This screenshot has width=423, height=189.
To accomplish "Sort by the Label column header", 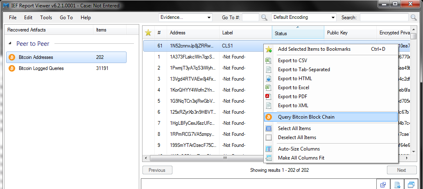I will click(246, 32).
